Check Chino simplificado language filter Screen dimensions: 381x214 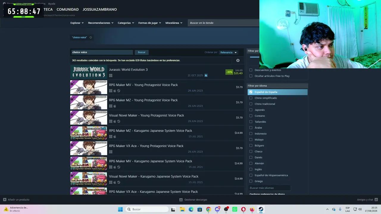[x=251, y=98]
